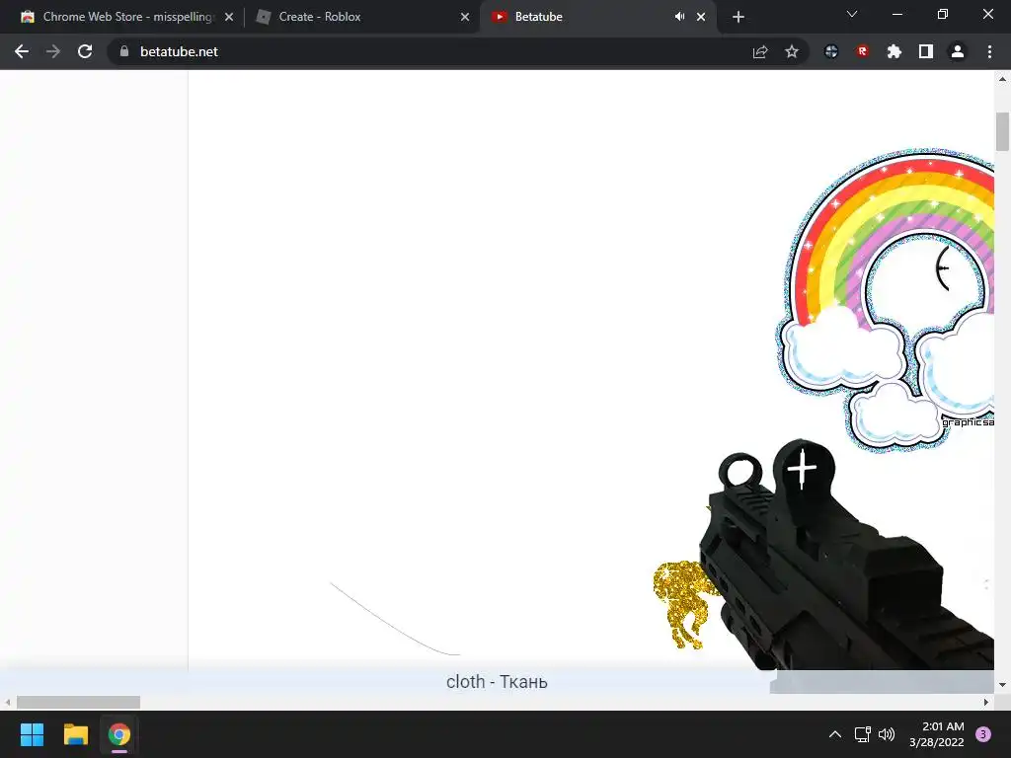Click the rainbow with clouds image
Image resolution: width=1011 pixels, height=758 pixels.
click(x=886, y=300)
